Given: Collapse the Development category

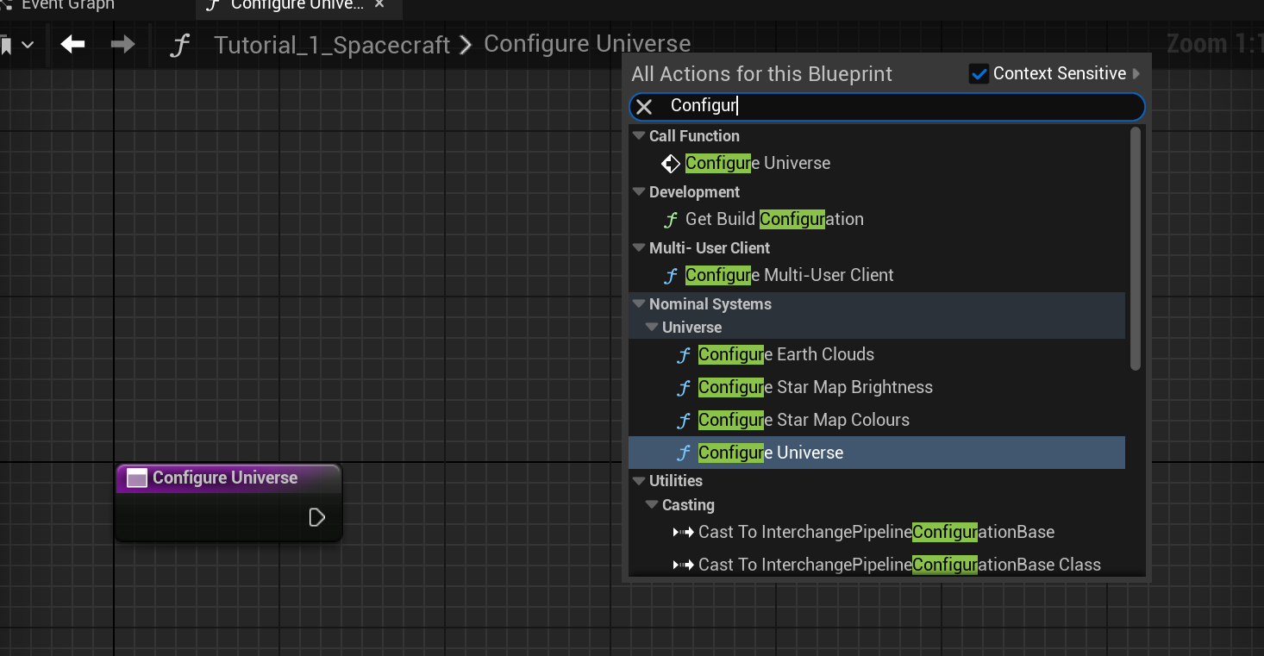Looking at the screenshot, I should [639, 192].
